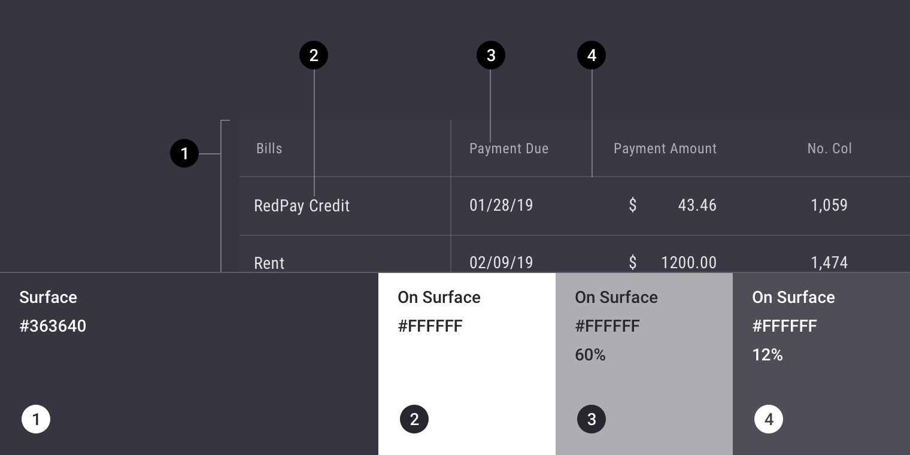Select the Payment Due column header
The width and height of the screenshot is (910, 455).
point(509,148)
